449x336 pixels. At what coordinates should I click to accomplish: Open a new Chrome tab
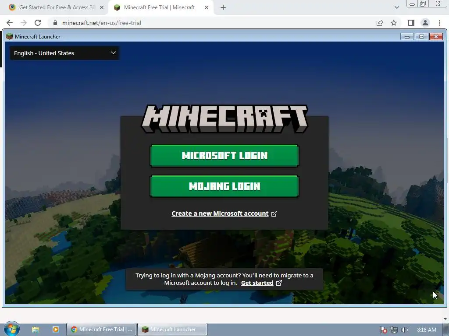[223, 8]
